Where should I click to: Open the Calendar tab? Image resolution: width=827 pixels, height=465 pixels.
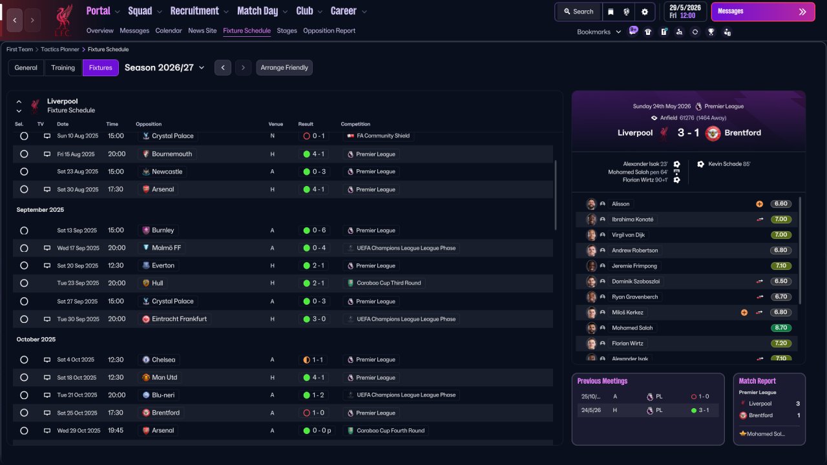pos(169,30)
